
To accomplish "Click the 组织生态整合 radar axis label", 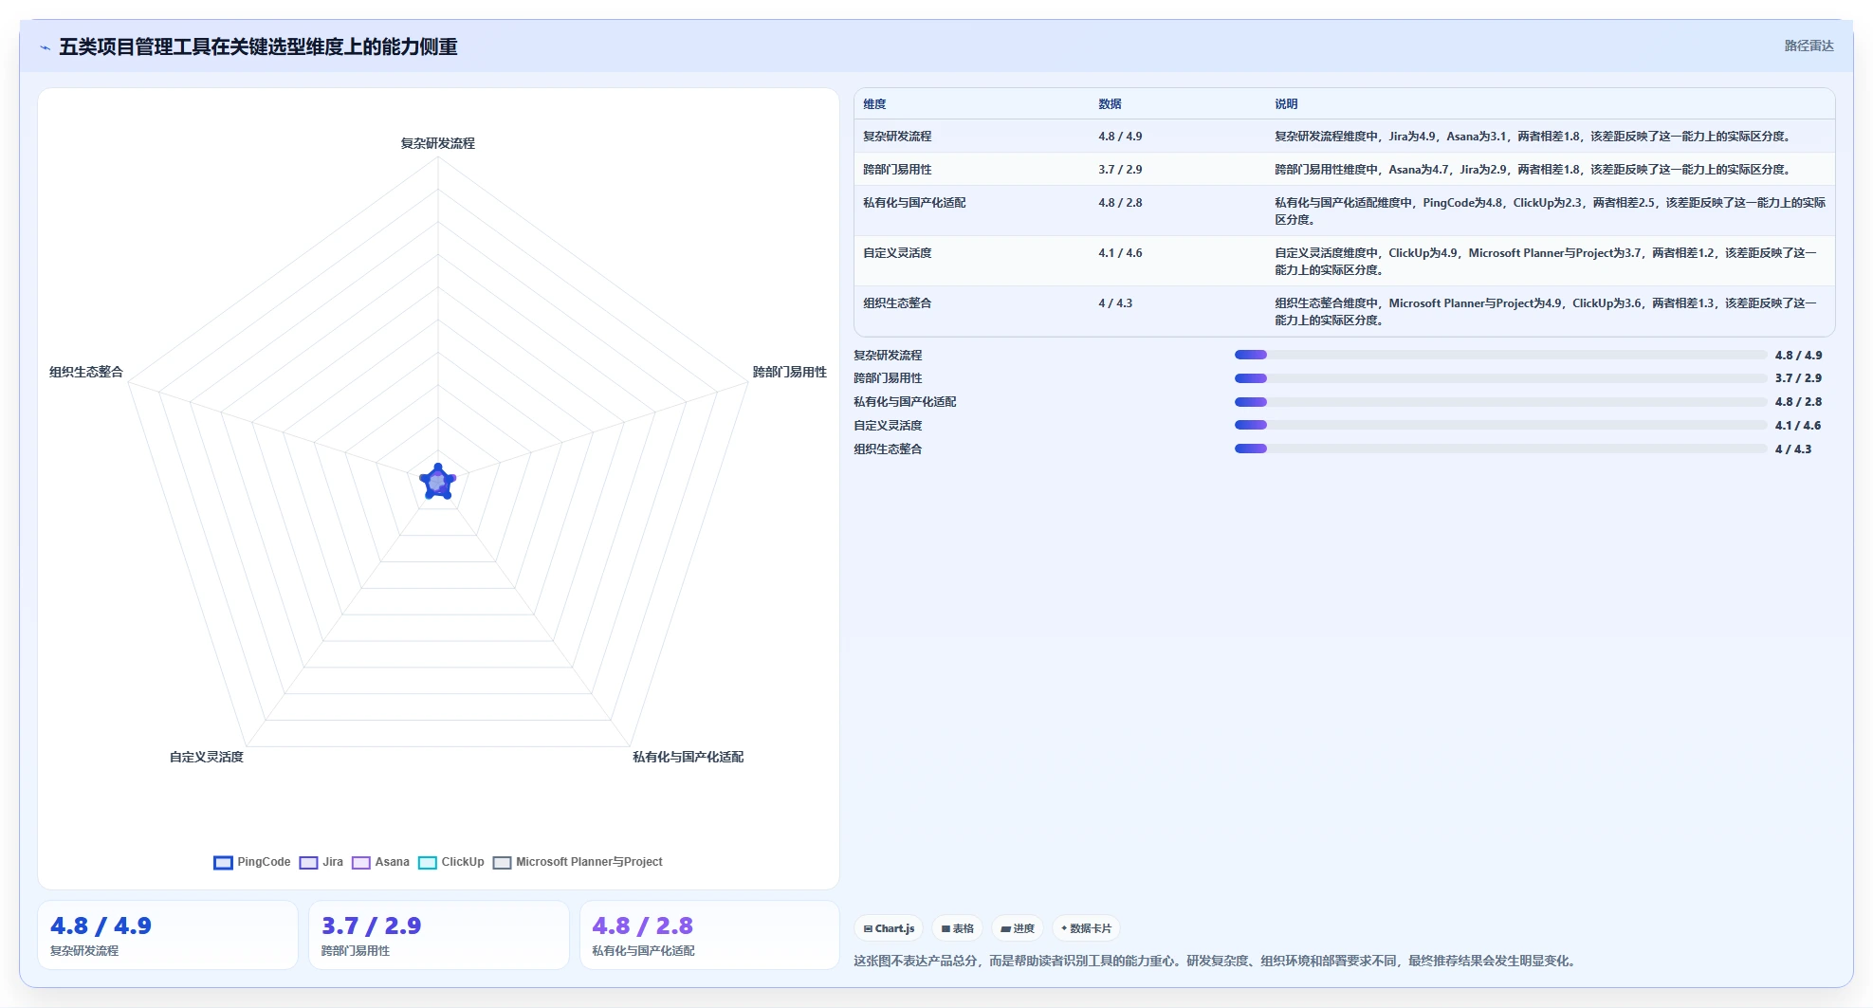I will [86, 372].
